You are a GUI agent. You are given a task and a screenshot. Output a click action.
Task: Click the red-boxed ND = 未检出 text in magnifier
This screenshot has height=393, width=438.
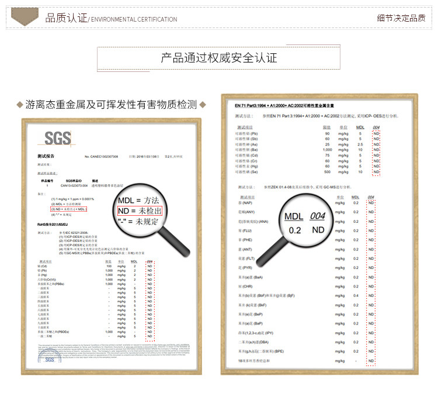[x=140, y=211]
